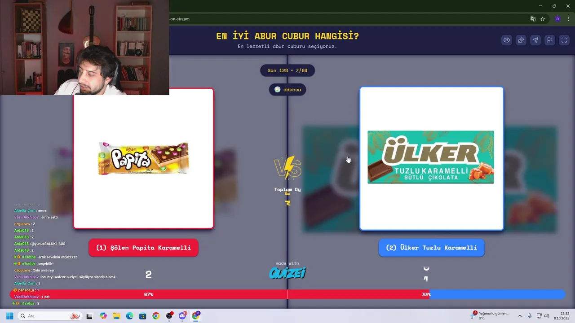Viewport: 575px width, 323px height.
Task: Click the microphone icon in system tray
Action: [530, 316]
